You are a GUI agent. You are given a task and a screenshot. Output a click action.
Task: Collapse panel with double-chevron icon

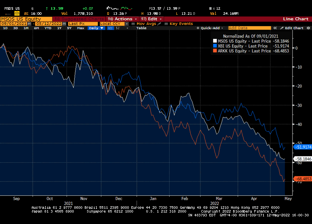coord(275,28)
